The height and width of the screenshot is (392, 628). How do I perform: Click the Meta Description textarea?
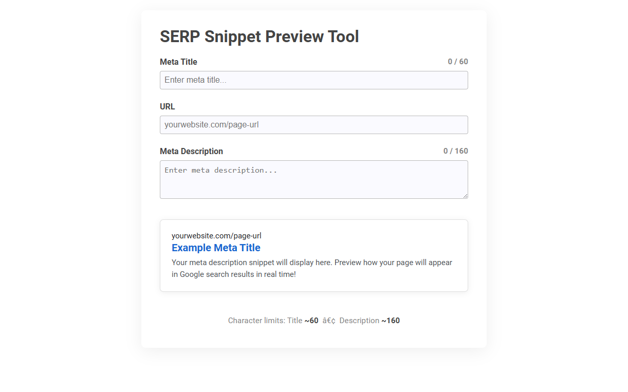pyautogui.click(x=313, y=179)
